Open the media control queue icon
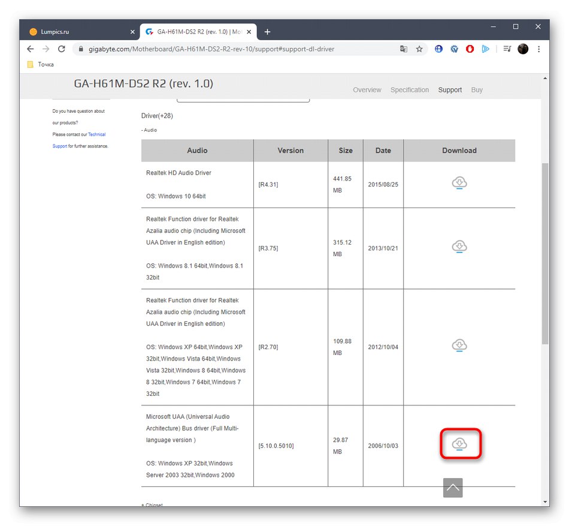 507,49
